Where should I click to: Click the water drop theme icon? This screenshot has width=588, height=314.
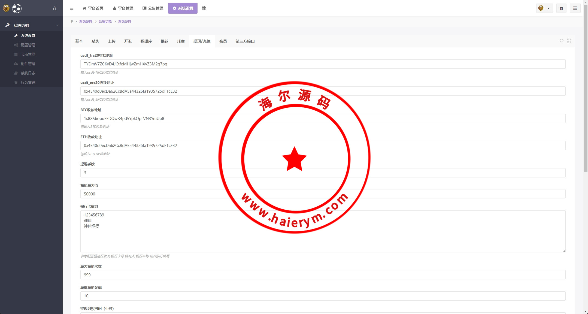(54, 8)
